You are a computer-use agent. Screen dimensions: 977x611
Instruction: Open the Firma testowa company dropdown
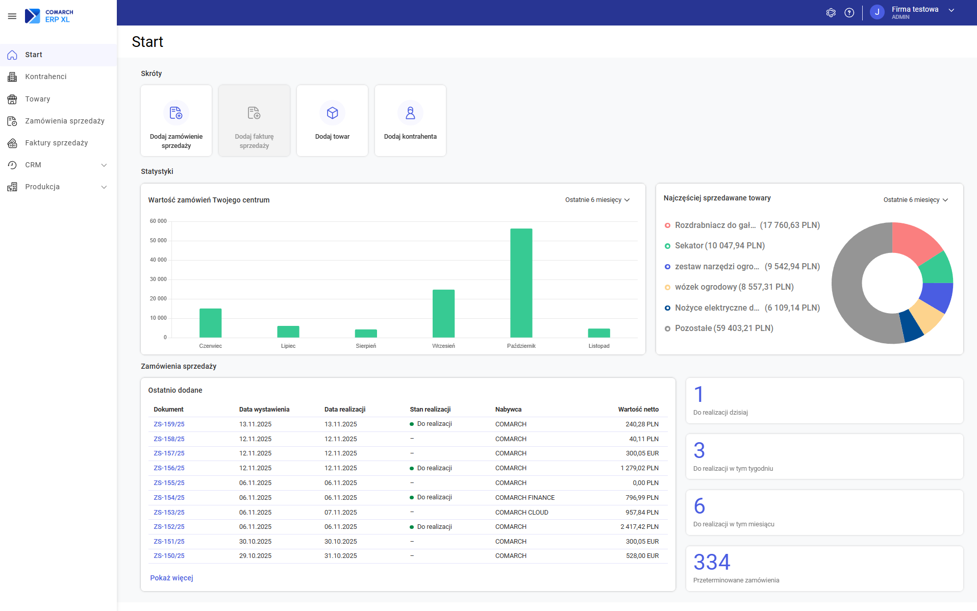(x=915, y=9)
